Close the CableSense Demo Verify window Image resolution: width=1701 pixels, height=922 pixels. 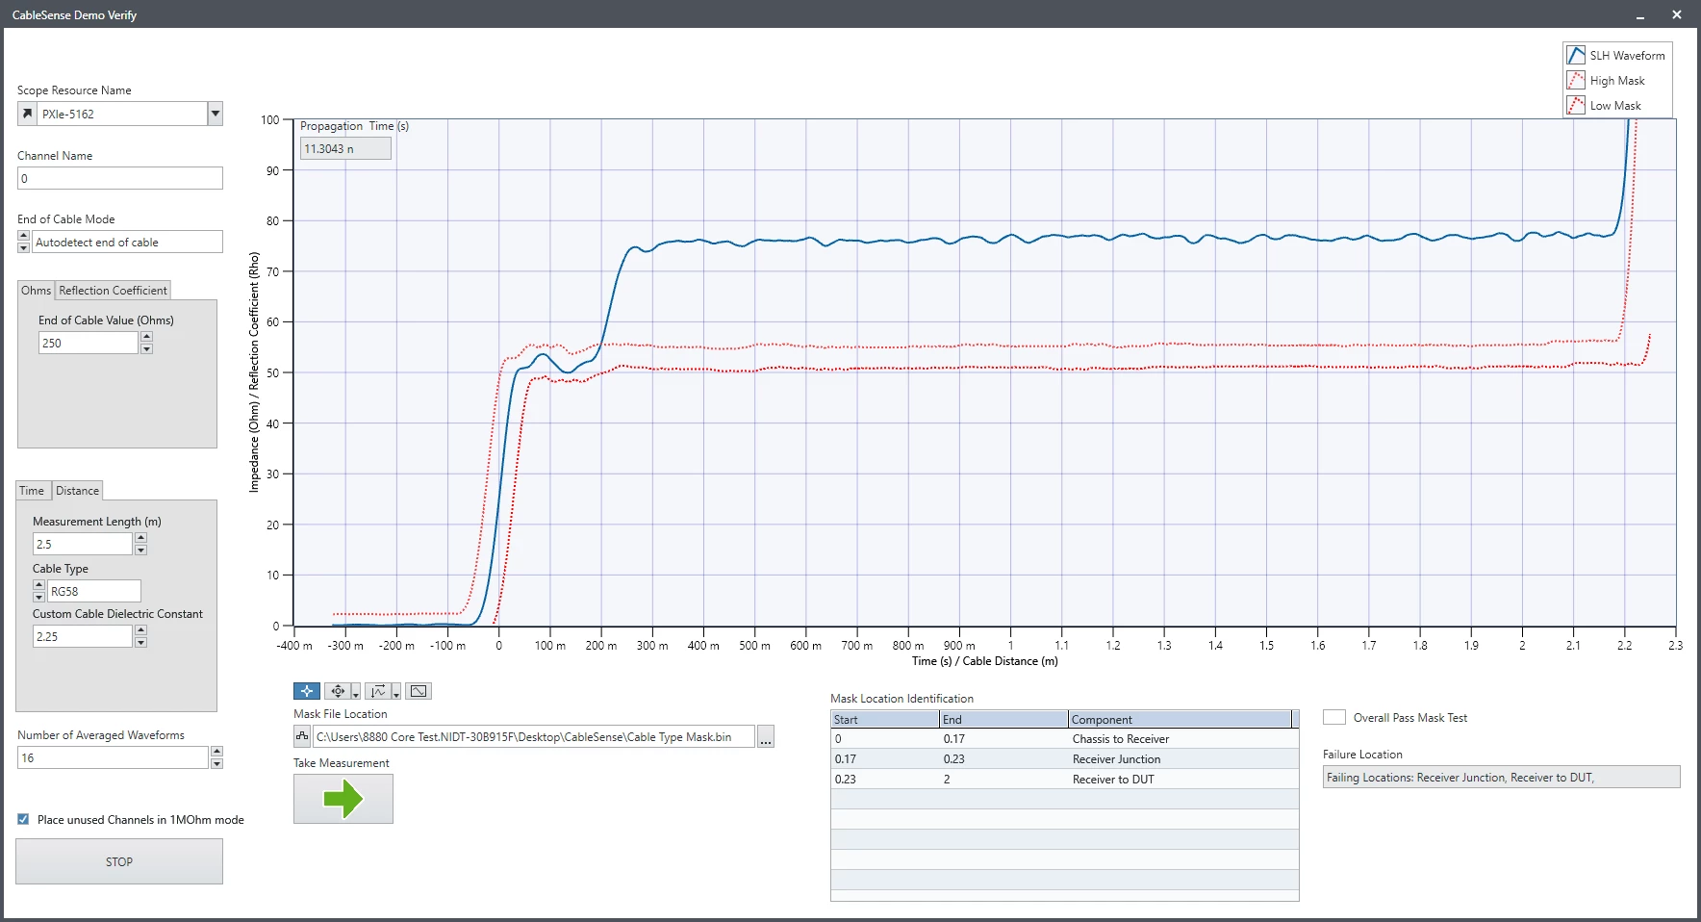tap(1677, 14)
